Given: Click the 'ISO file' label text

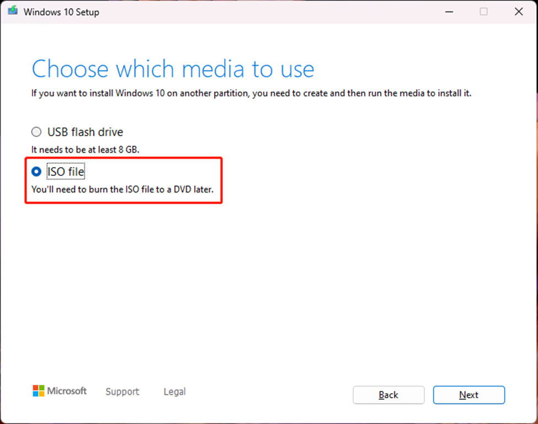Looking at the screenshot, I should pyautogui.click(x=66, y=171).
